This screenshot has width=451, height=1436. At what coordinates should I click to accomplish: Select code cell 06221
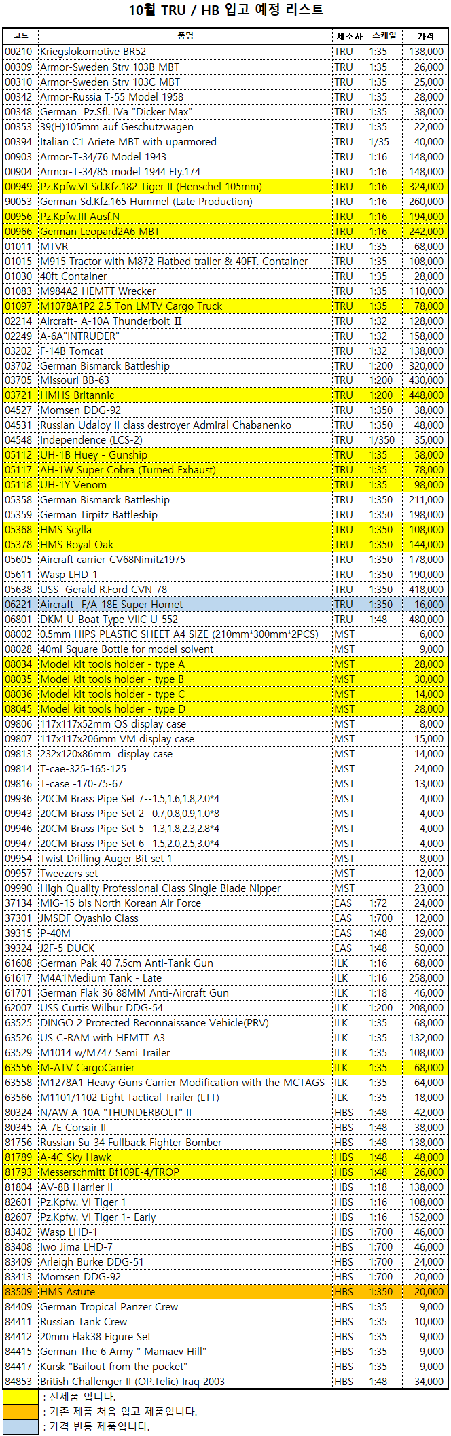(19, 605)
